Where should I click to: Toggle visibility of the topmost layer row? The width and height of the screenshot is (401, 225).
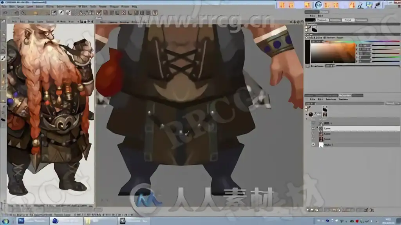[x=313, y=123]
